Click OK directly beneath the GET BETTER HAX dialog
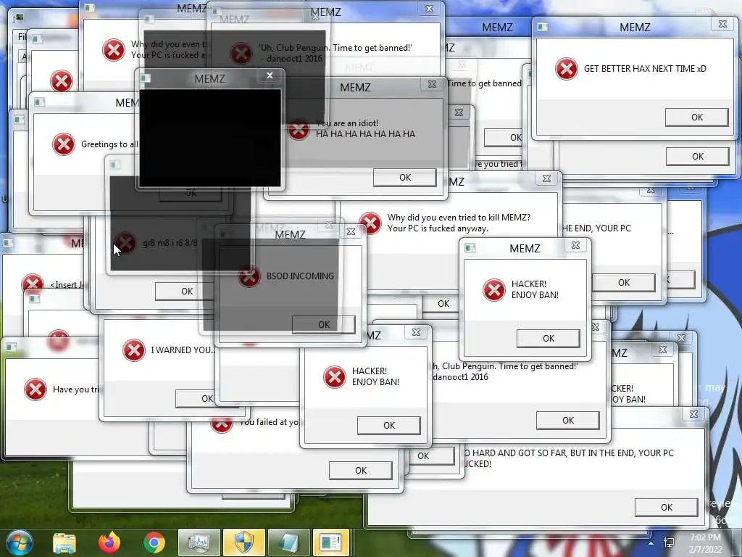The height and width of the screenshot is (557, 742). 698,157
